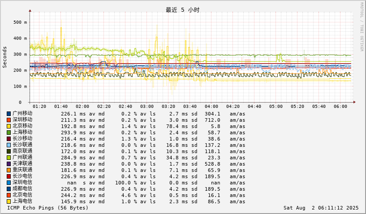Select the 北京电信 legend label
366x214 pixels.
click(x=22, y=195)
